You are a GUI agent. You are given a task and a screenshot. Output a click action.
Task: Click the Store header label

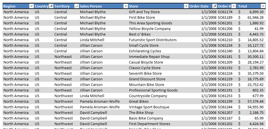tap(133, 6)
